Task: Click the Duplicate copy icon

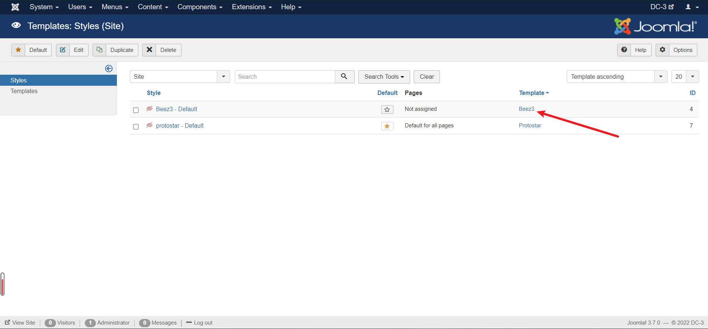Action: click(x=99, y=50)
